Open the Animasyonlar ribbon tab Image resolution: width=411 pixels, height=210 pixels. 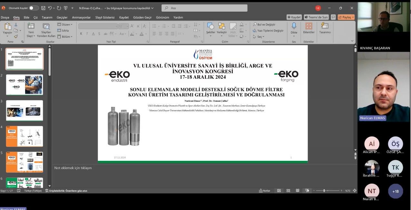tap(81, 17)
